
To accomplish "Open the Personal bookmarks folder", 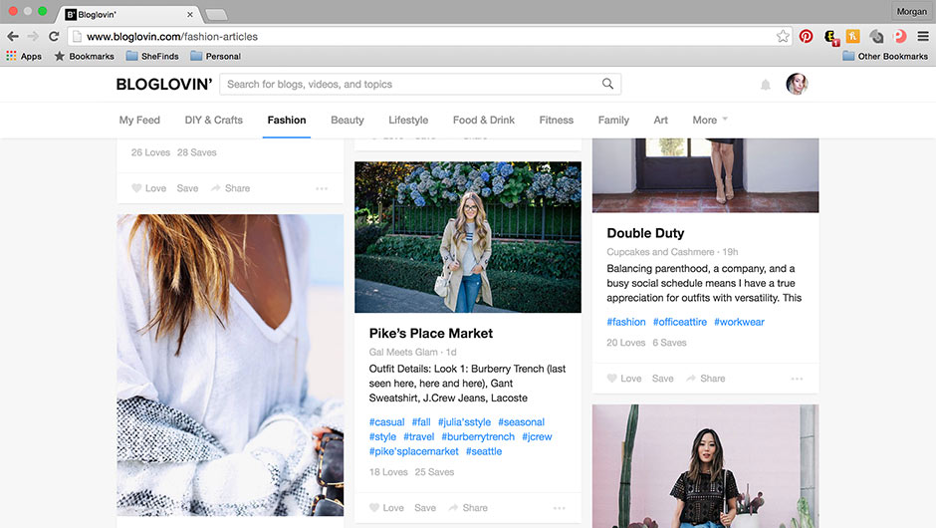I will 215,56.
